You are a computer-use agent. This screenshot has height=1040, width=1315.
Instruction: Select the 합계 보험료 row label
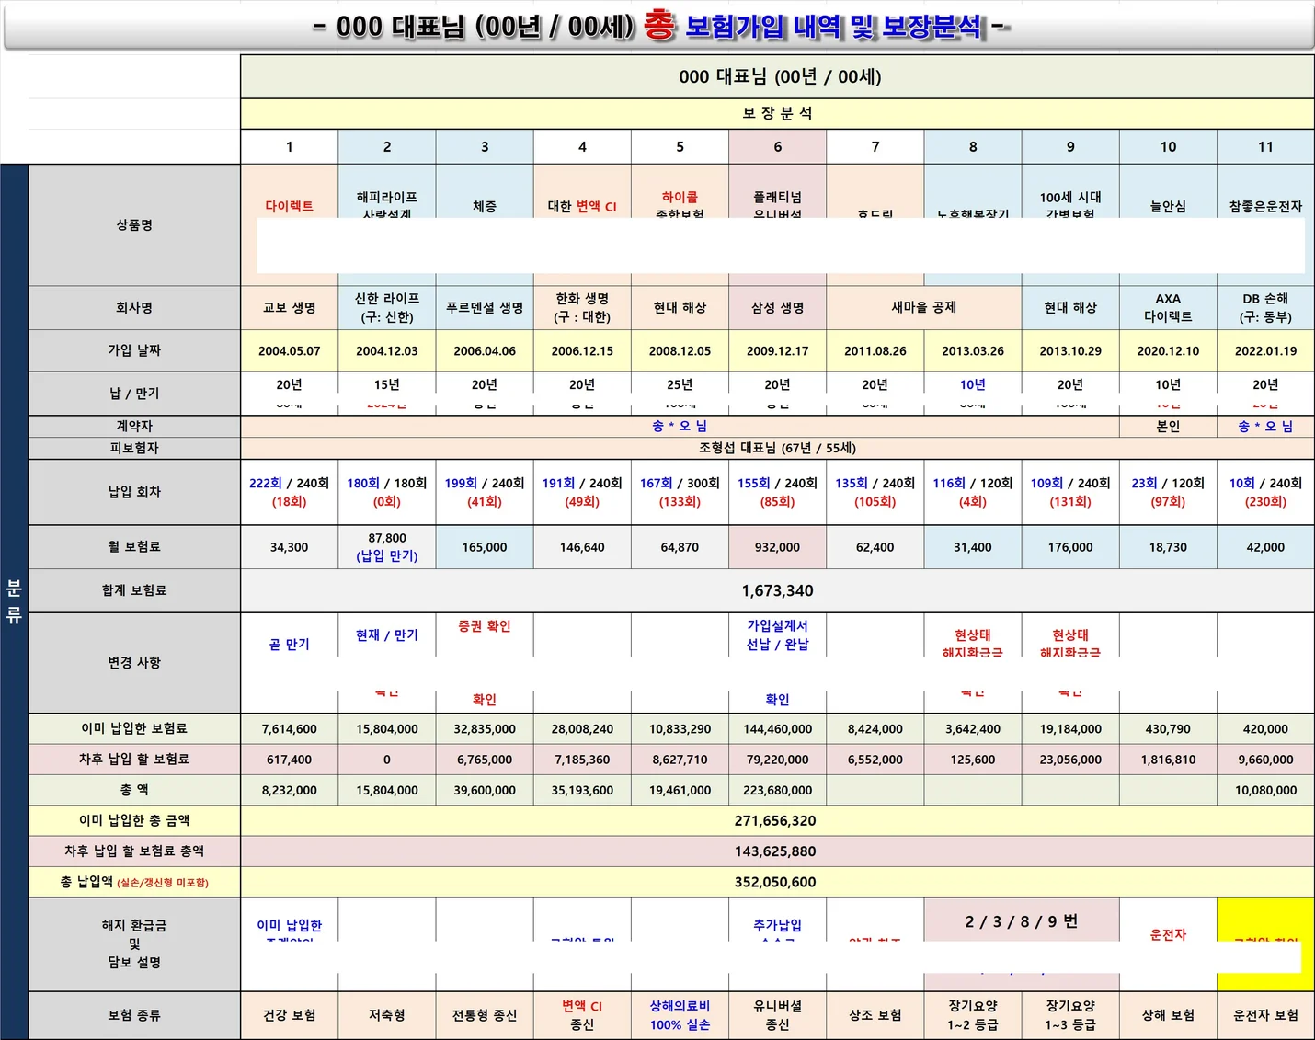[134, 590]
